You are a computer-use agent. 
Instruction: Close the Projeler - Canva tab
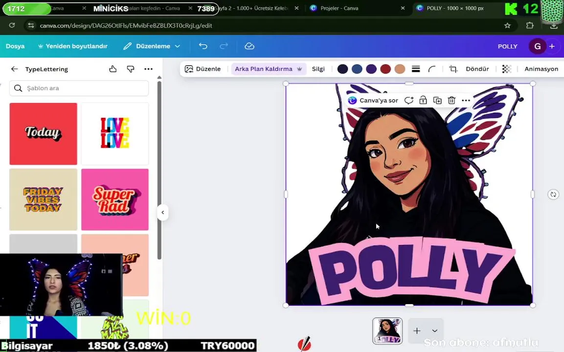403,8
